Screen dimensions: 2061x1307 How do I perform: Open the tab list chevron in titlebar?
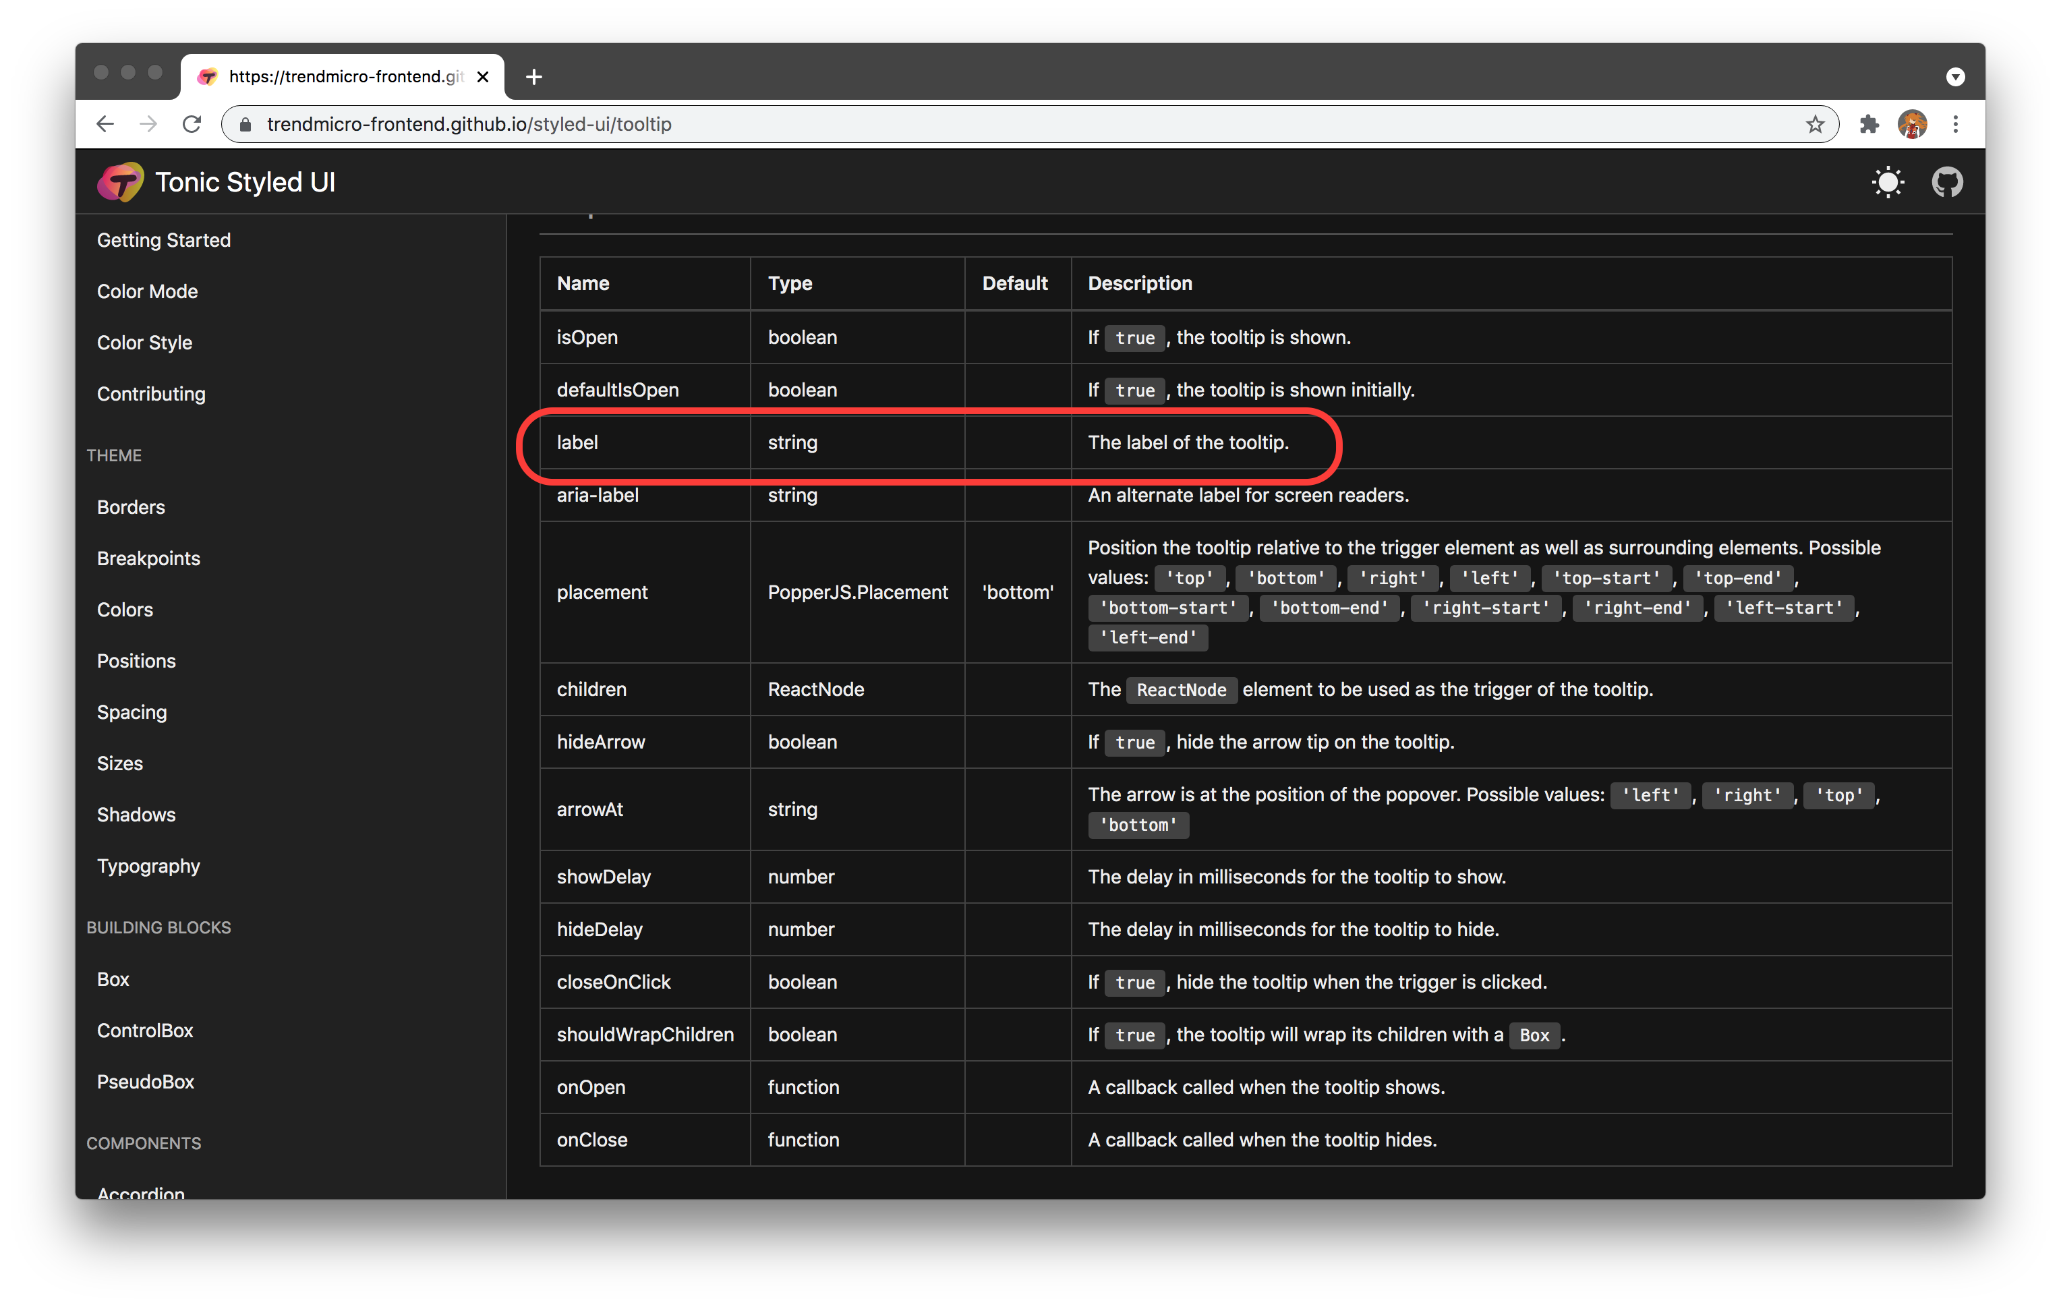coord(1955,76)
